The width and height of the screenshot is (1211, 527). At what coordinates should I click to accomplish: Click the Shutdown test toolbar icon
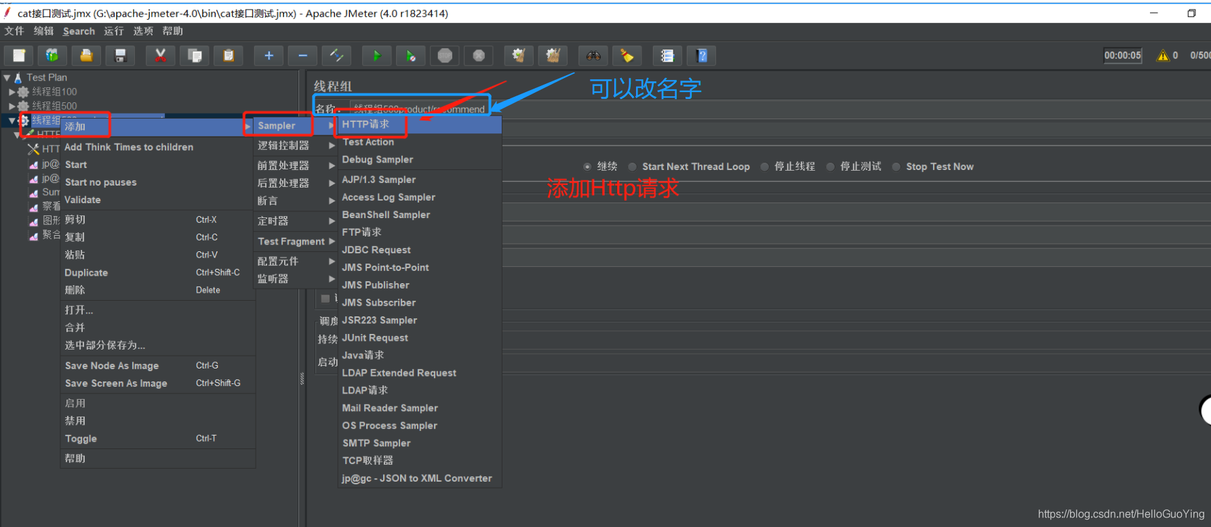(x=479, y=56)
